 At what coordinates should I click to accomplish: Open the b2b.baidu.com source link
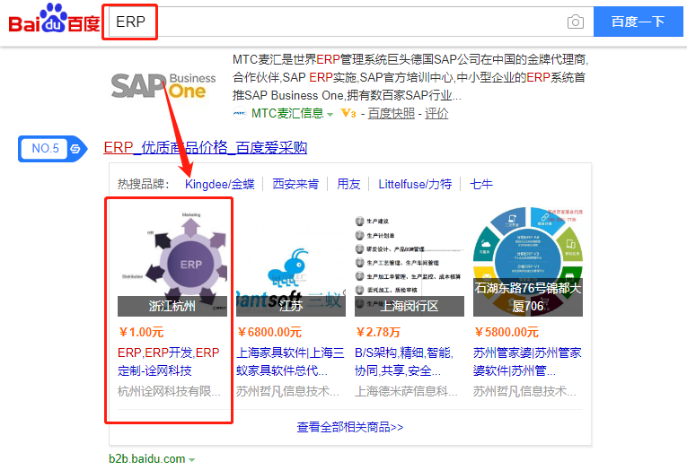[x=147, y=459]
